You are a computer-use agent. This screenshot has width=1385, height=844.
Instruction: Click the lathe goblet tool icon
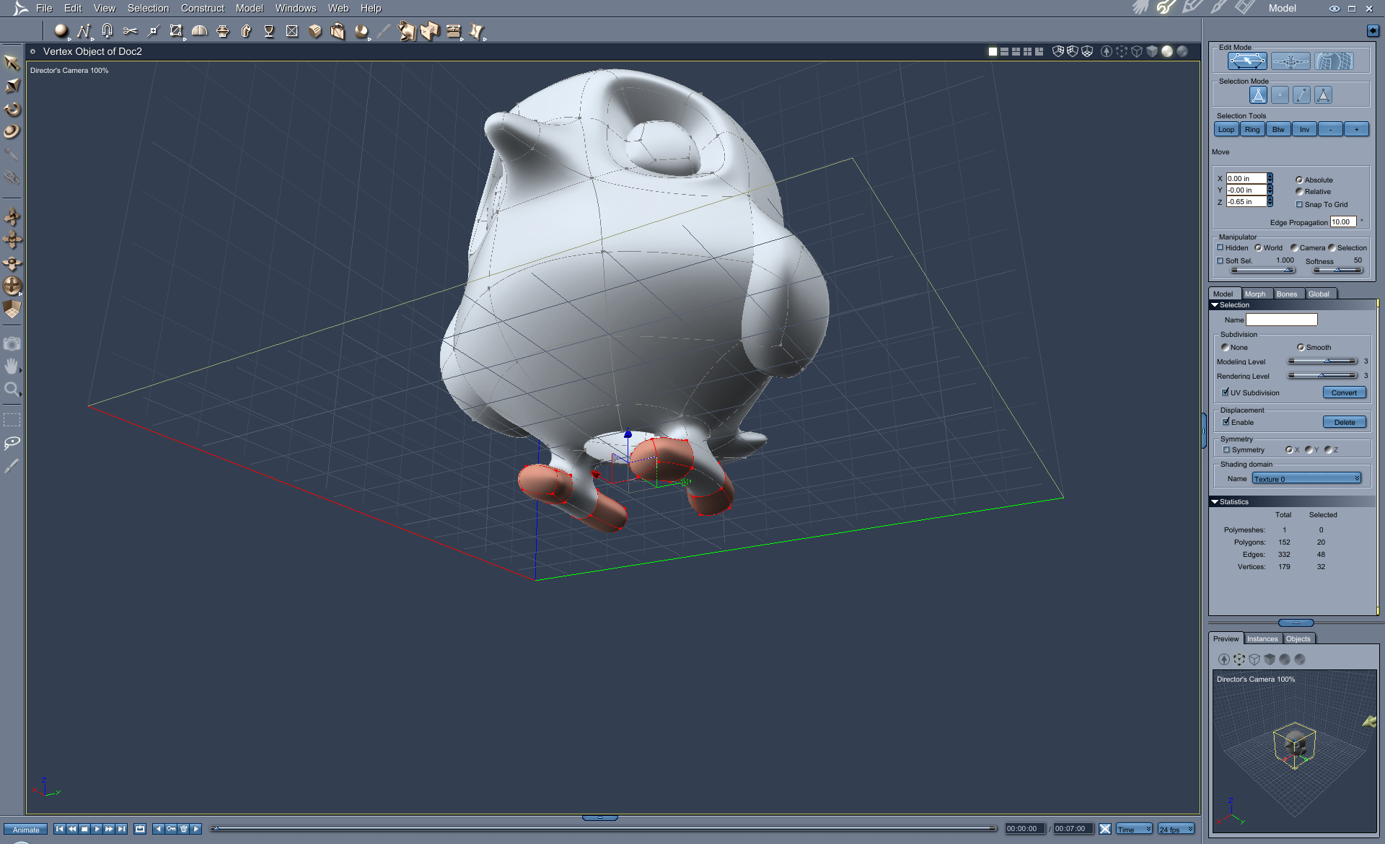pos(269,30)
